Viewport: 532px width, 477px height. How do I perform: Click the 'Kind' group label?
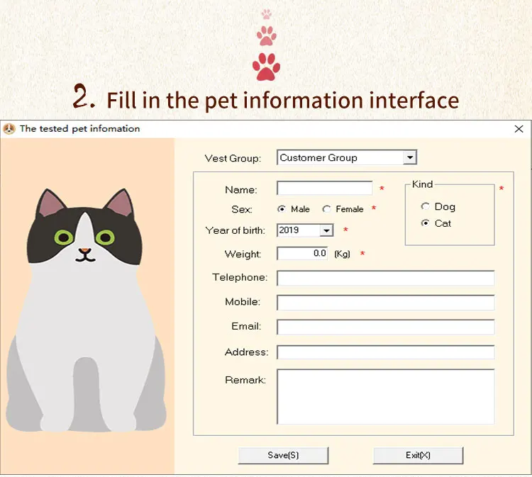point(423,184)
